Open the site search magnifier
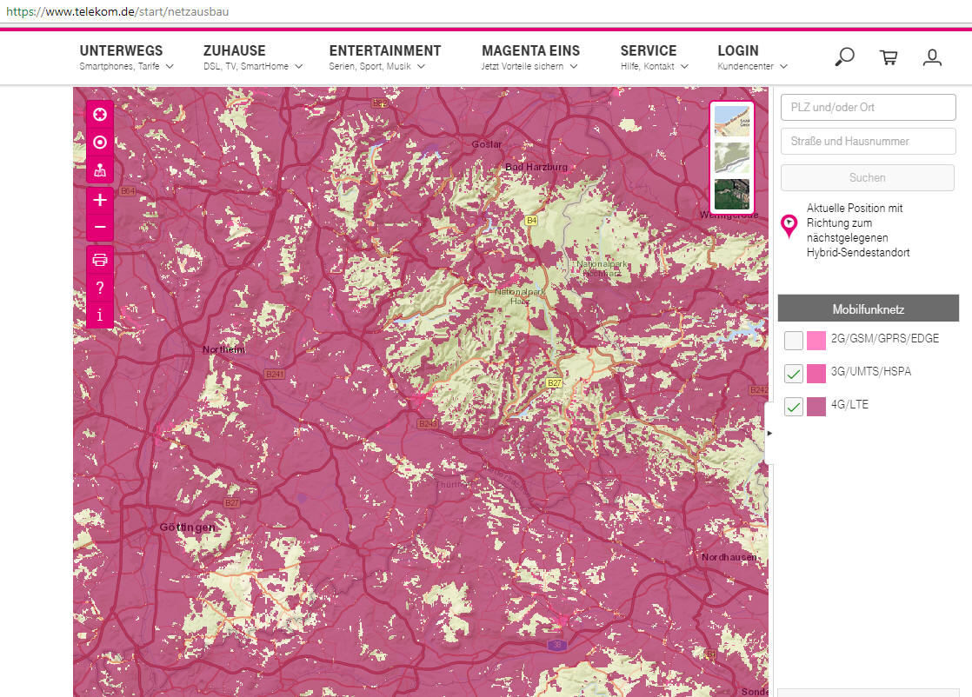The width and height of the screenshot is (972, 697). [x=843, y=57]
